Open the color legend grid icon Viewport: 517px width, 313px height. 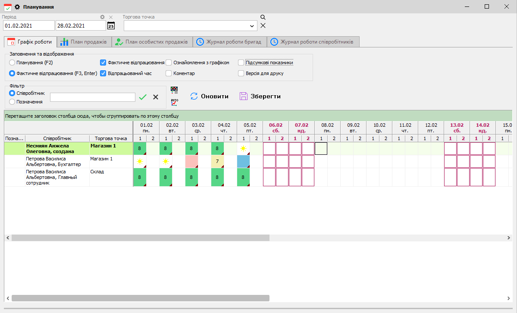tap(174, 90)
